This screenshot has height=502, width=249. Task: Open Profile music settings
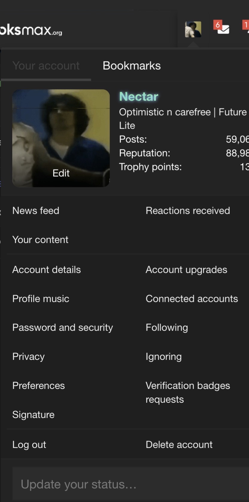(41, 299)
